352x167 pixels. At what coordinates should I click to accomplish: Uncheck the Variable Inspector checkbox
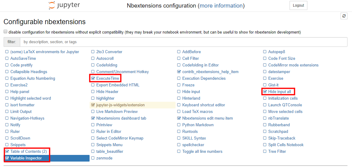point(7,158)
